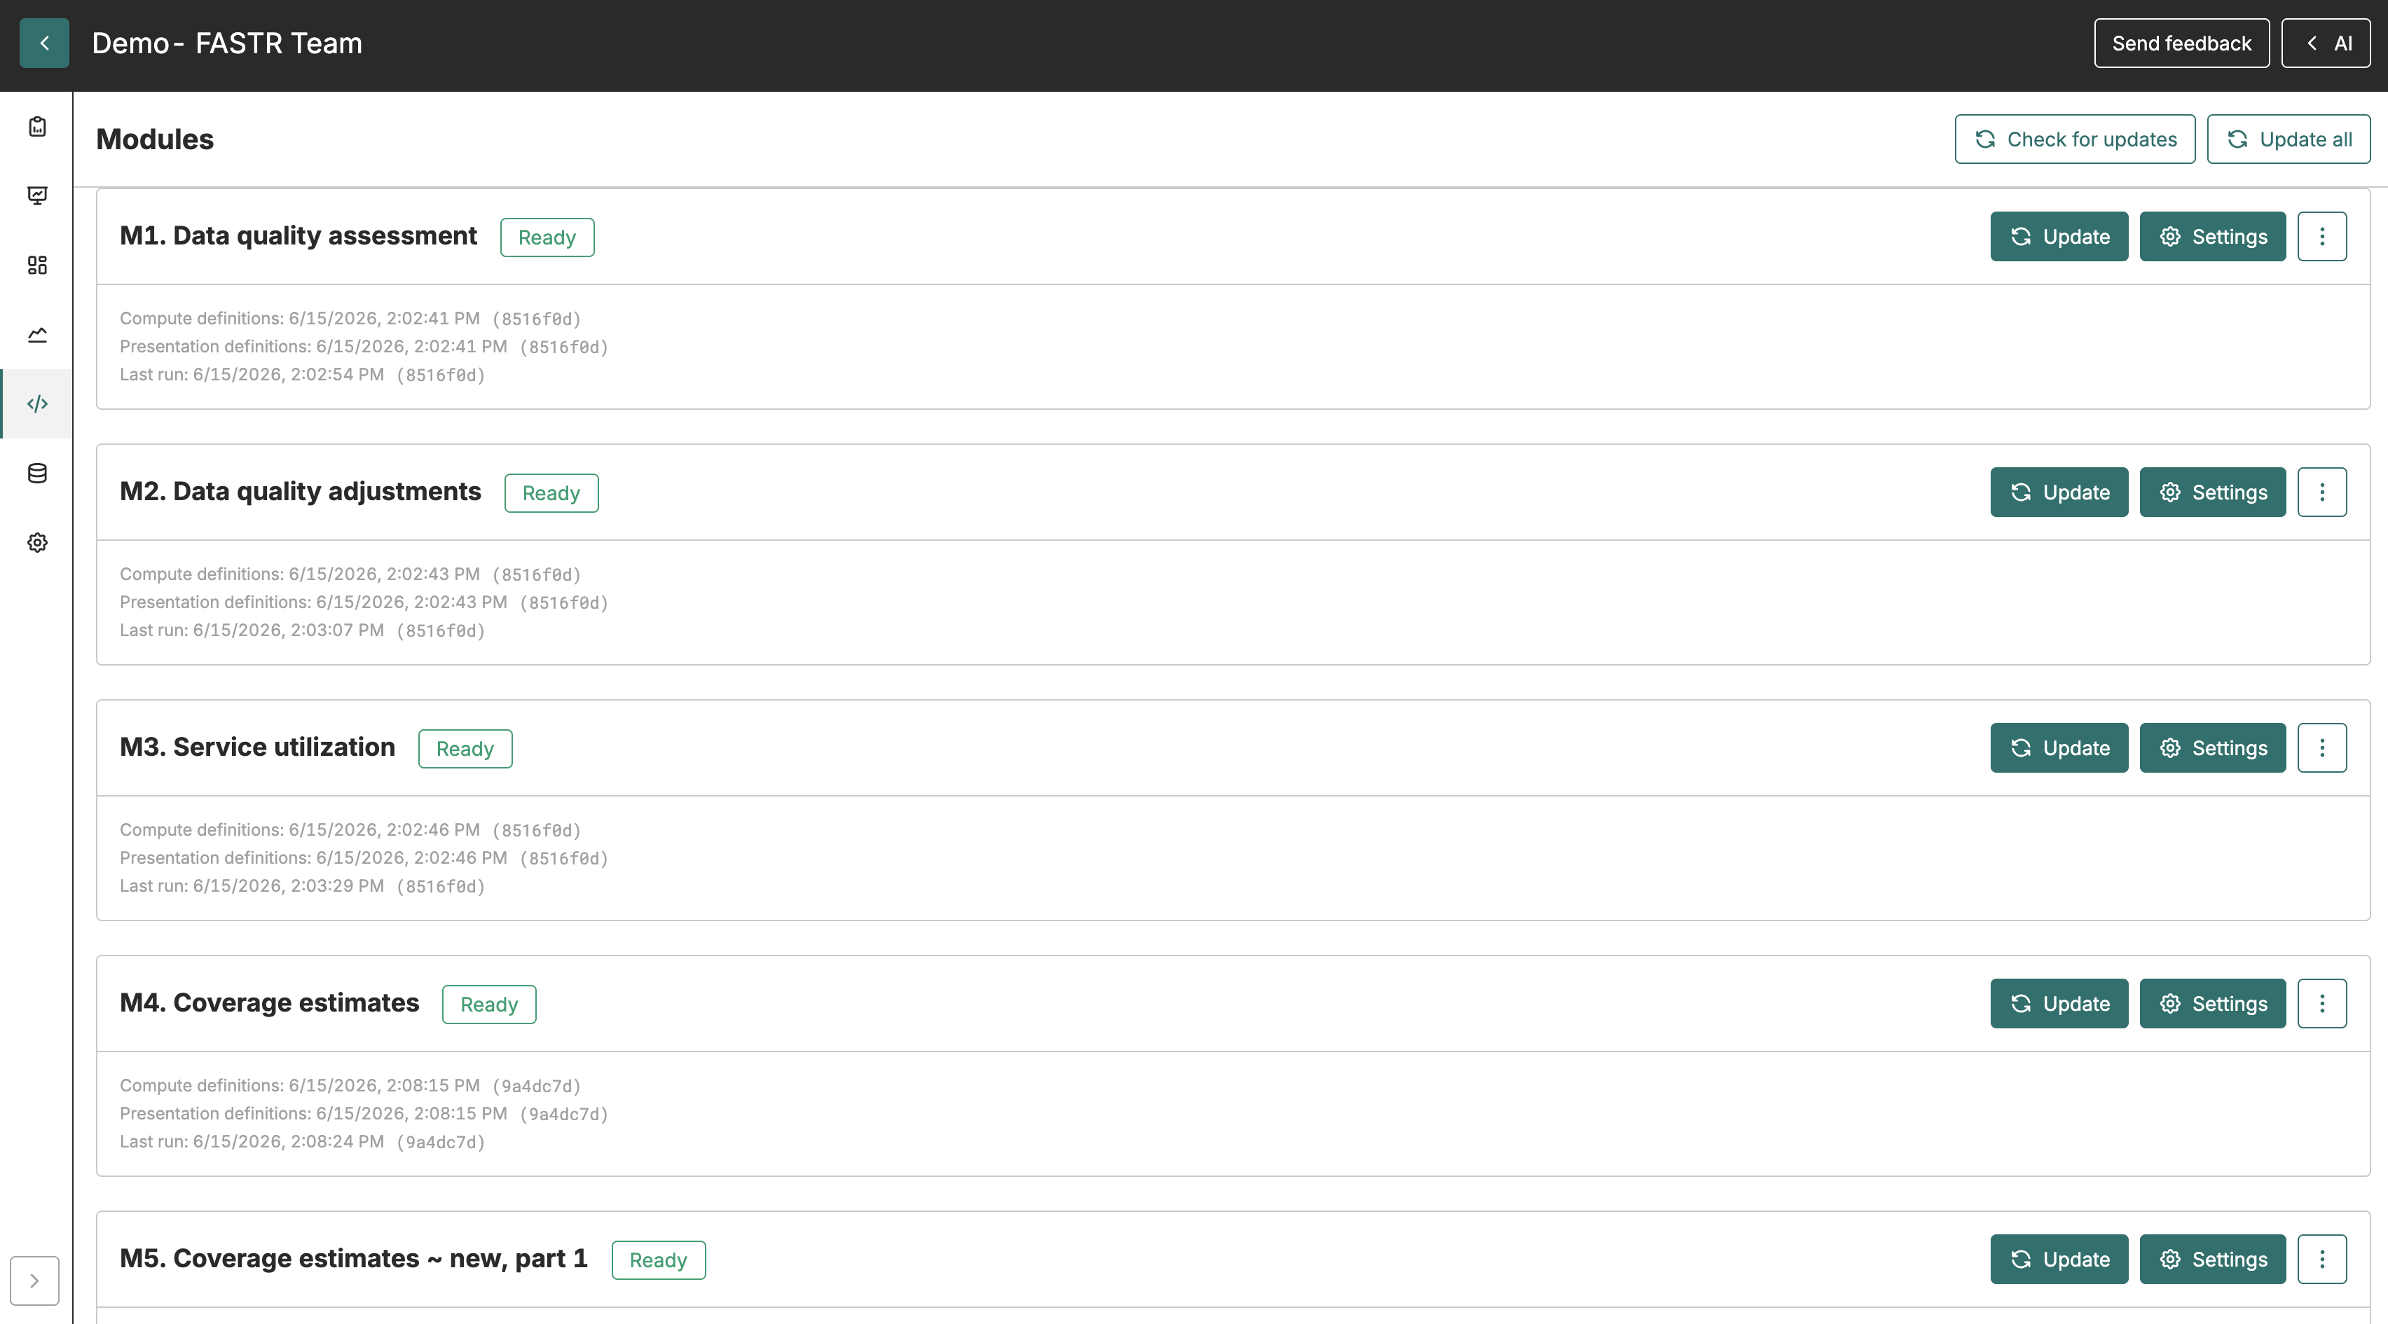The height and width of the screenshot is (1324, 2388).
Task: Open Settings for M5 Coverage estimates module
Action: pos(2213,1259)
